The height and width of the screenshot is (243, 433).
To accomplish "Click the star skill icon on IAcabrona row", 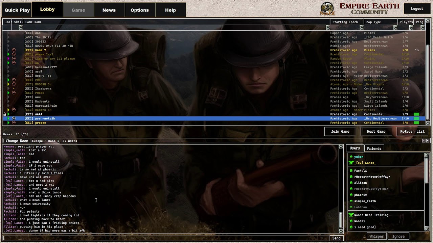I will point(14,89).
